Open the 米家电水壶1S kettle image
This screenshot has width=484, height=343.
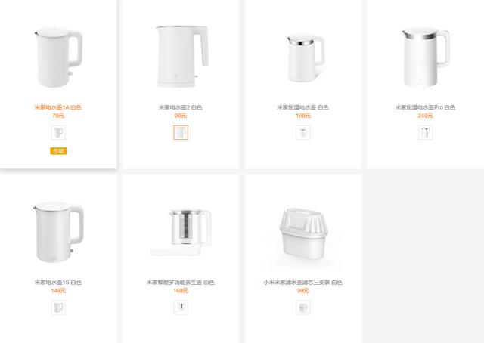(58, 232)
